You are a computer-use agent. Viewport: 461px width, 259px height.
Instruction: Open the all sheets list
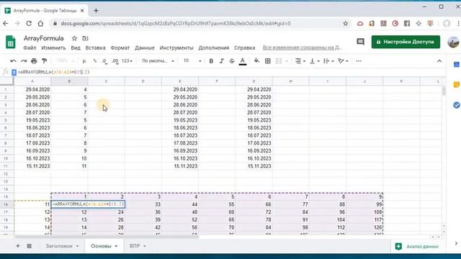click(x=29, y=246)
